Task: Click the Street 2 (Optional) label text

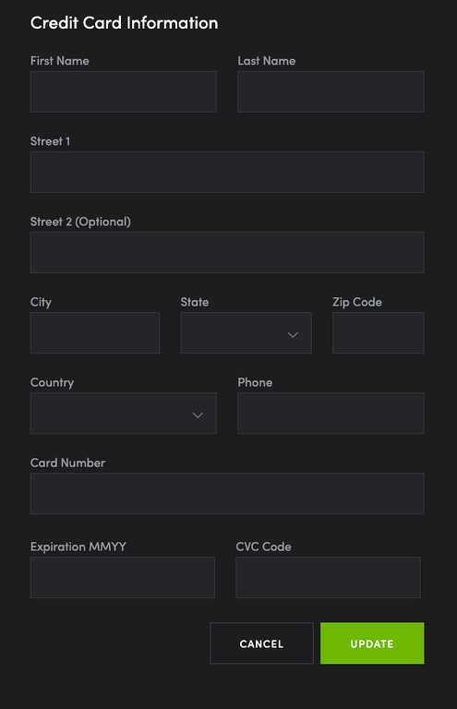Action: coord(80,222)
